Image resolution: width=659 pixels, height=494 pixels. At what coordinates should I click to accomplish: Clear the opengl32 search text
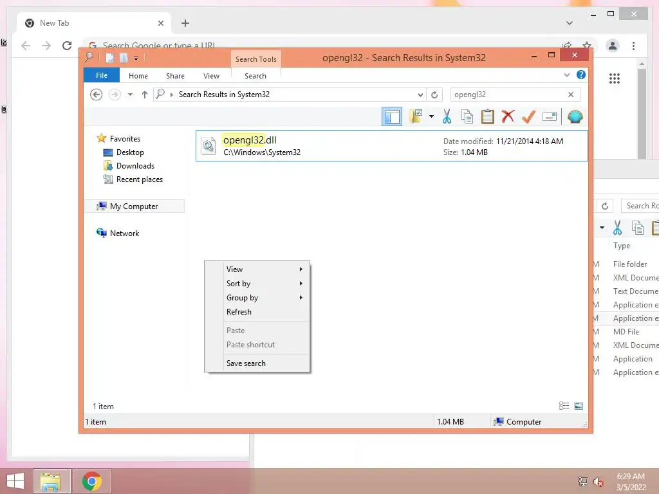click(x=571, y=95)
